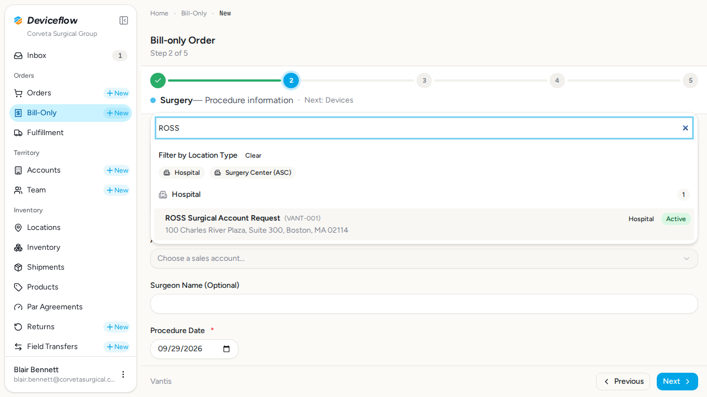Toggle the Surgery Center (ASC) filter
707x397 pixels.
pyautogui.click(x=253, y=173)
